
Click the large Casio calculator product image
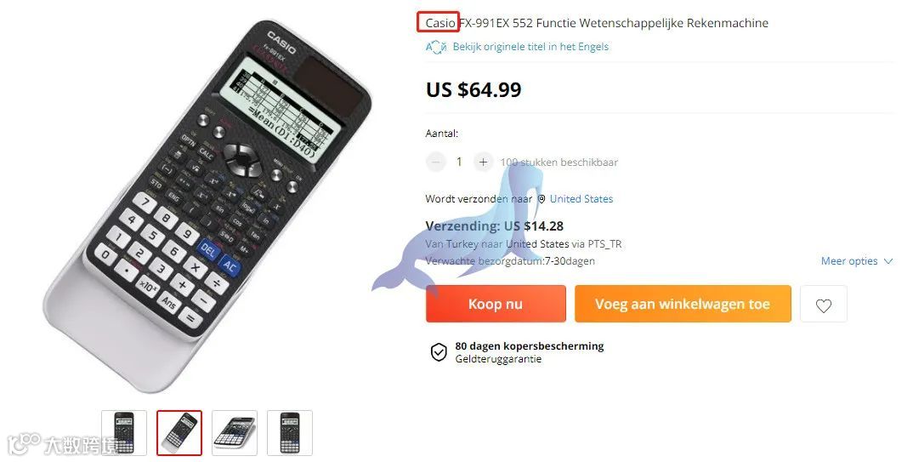coord(208,205)
